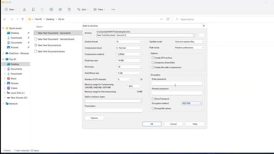Screen dimensions: 274x154
Task: Click Desktop in the address breadcrumb
Action: pyautogui.click(x=50, y=19)
